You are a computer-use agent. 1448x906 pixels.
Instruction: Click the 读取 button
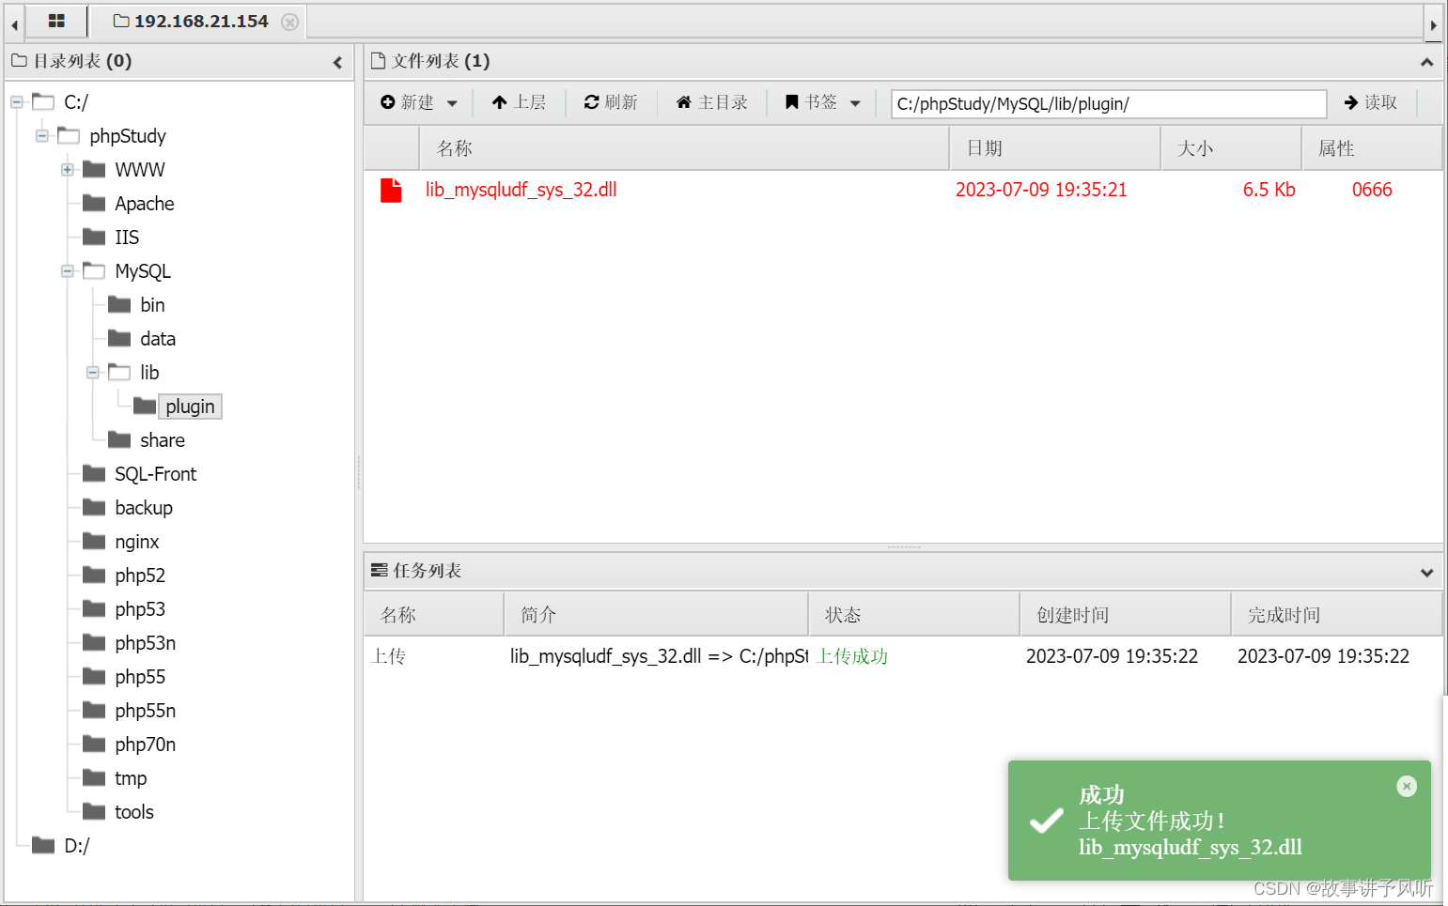coord(1370,103)
